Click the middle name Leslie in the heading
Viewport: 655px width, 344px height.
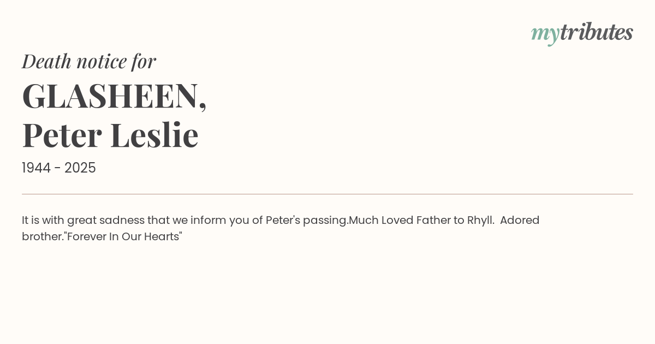click(x=154, y=135)
